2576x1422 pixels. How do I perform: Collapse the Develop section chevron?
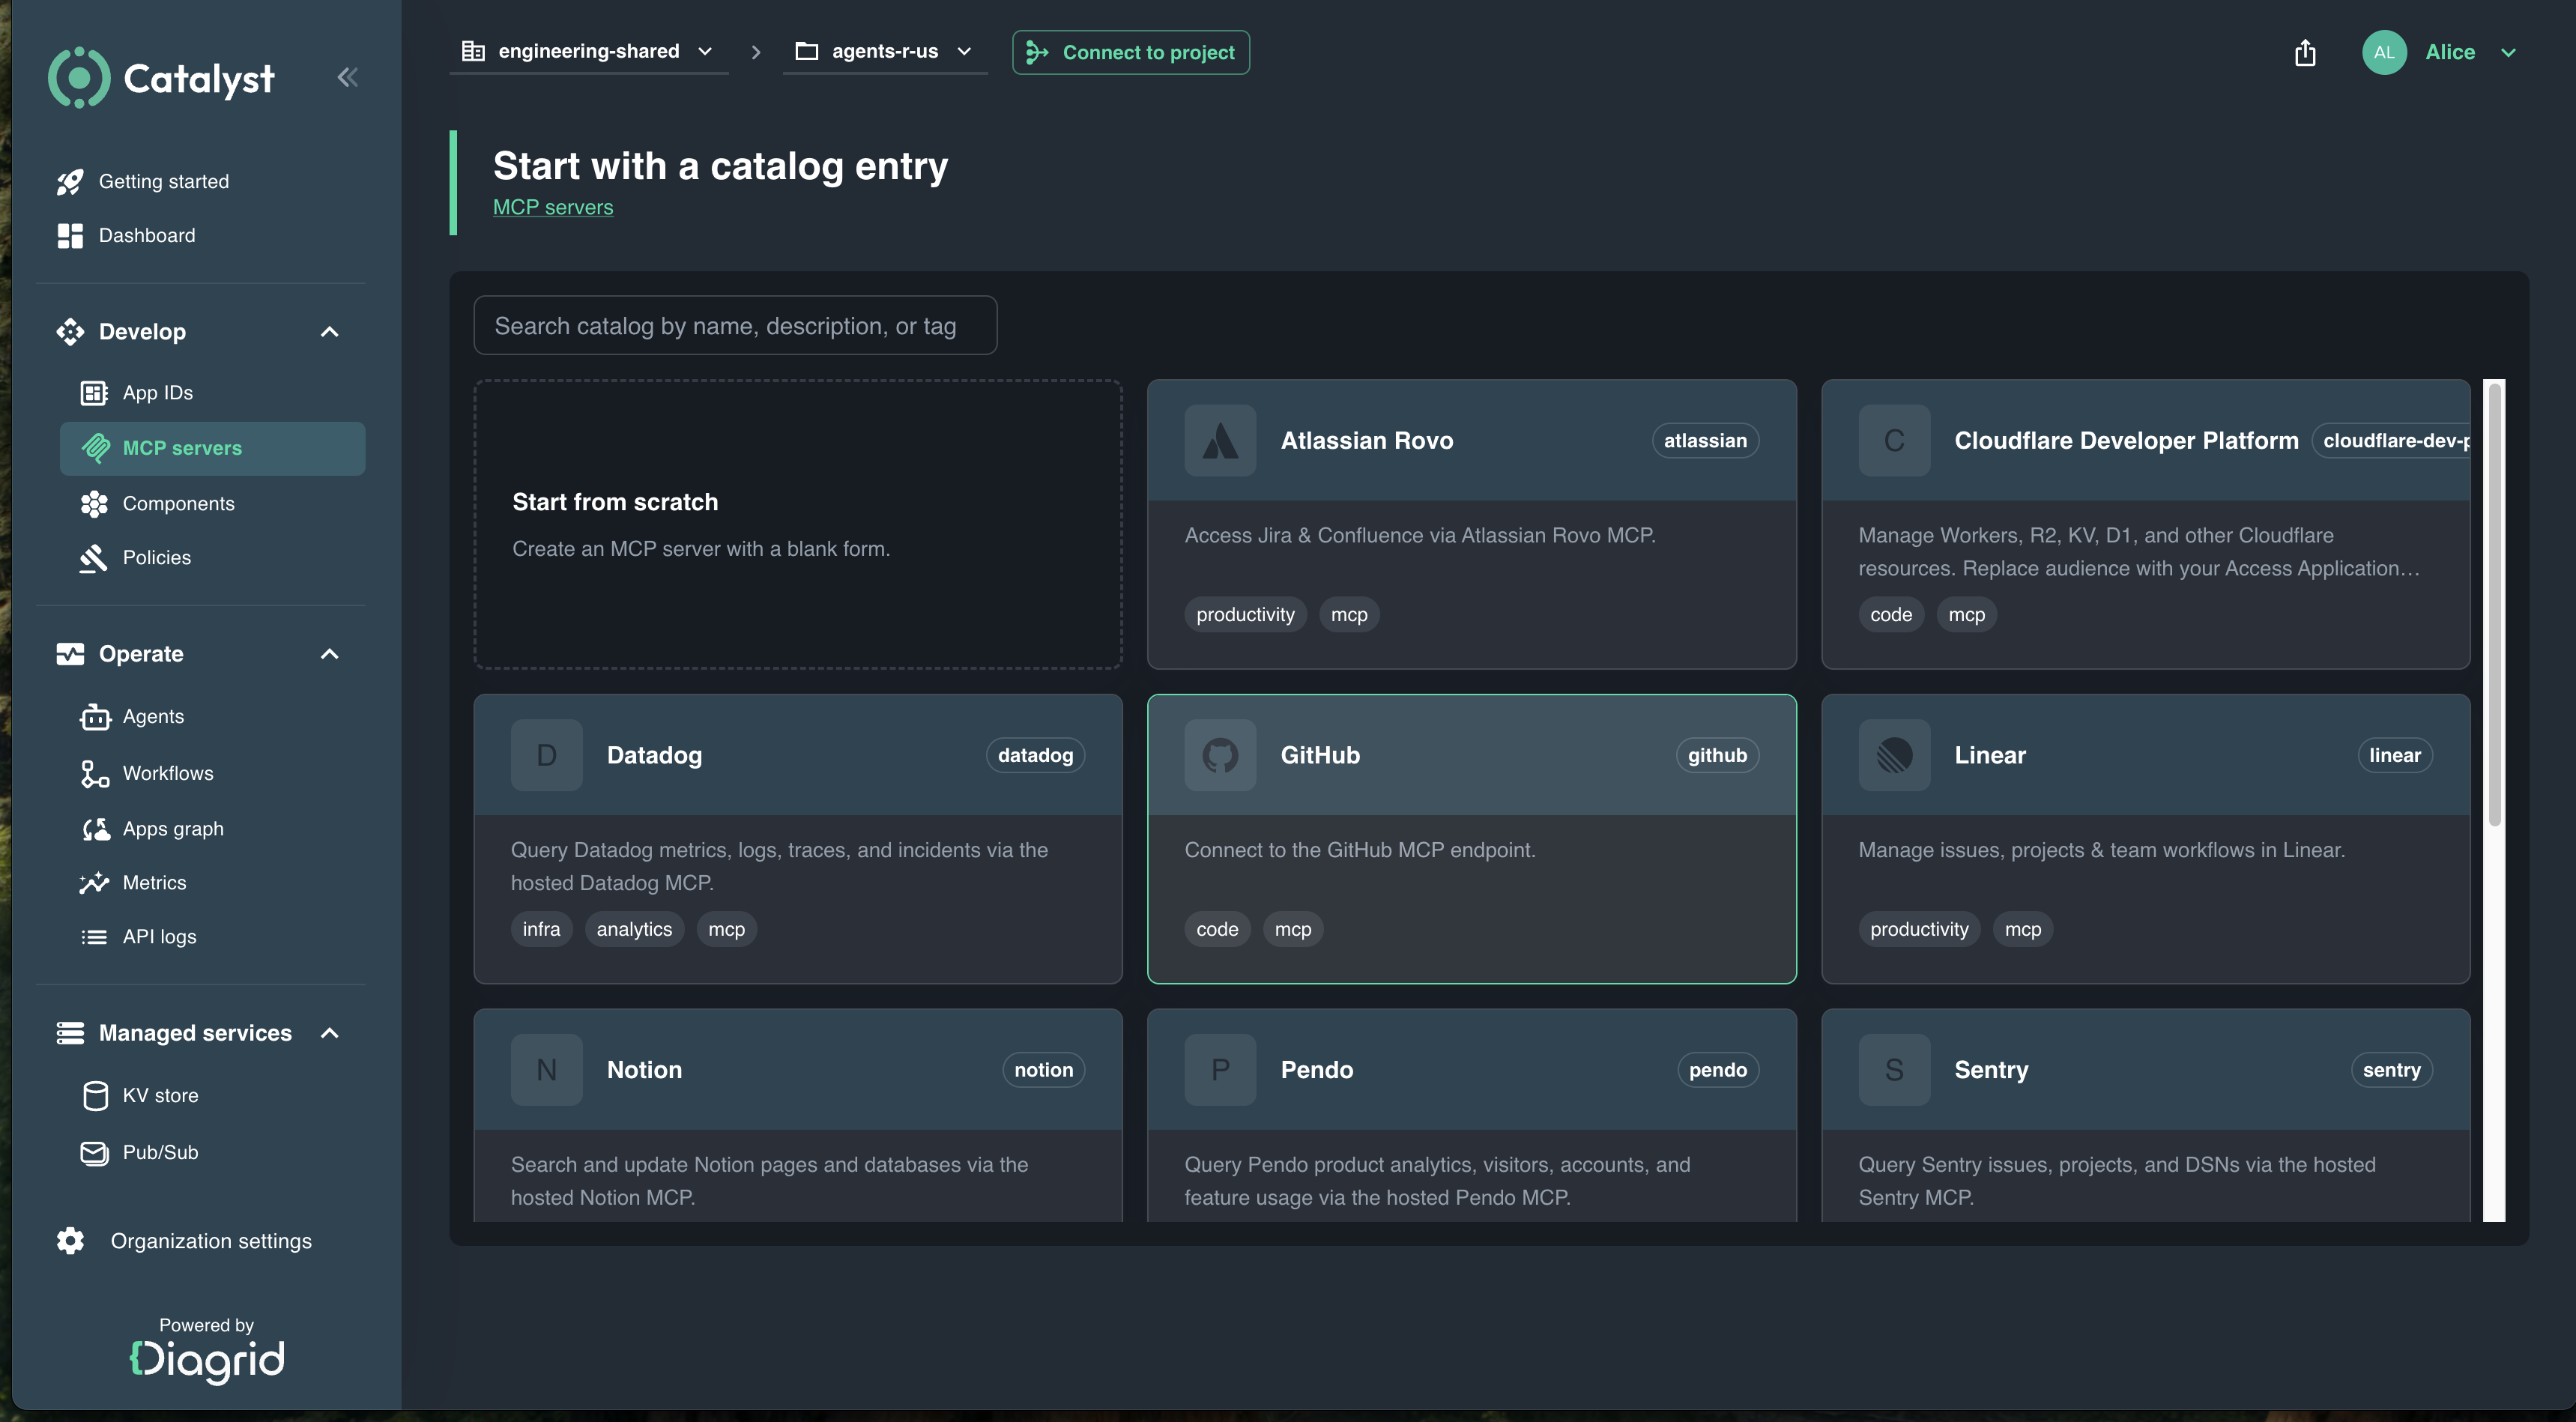click(x=329, y=332)
